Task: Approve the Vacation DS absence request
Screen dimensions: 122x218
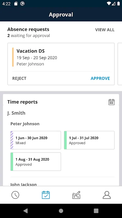Action: [x=100, y=78]
